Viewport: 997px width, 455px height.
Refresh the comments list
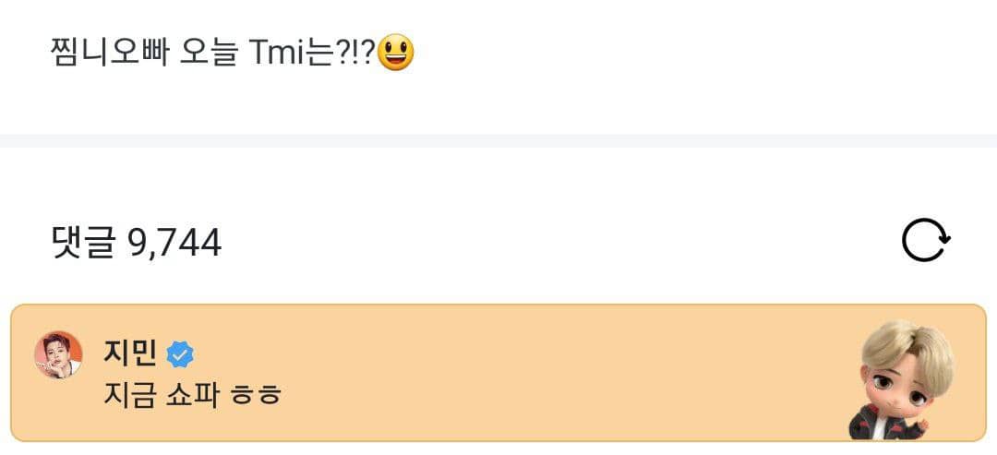(x=925, y=242)
